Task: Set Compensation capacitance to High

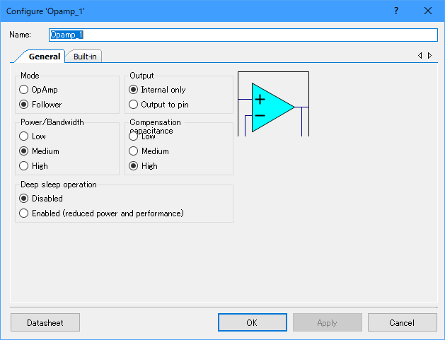Action: [x=134, y=166]
